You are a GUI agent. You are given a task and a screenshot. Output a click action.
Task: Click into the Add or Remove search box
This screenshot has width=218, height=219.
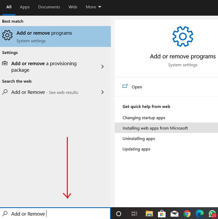coord(55,213)
